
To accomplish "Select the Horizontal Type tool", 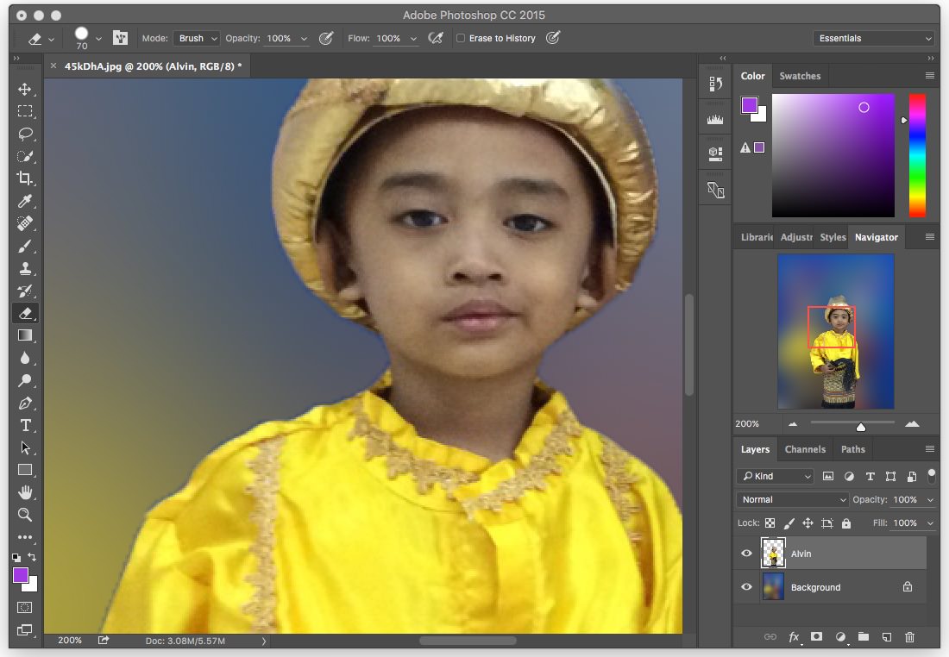I will 25,425.
